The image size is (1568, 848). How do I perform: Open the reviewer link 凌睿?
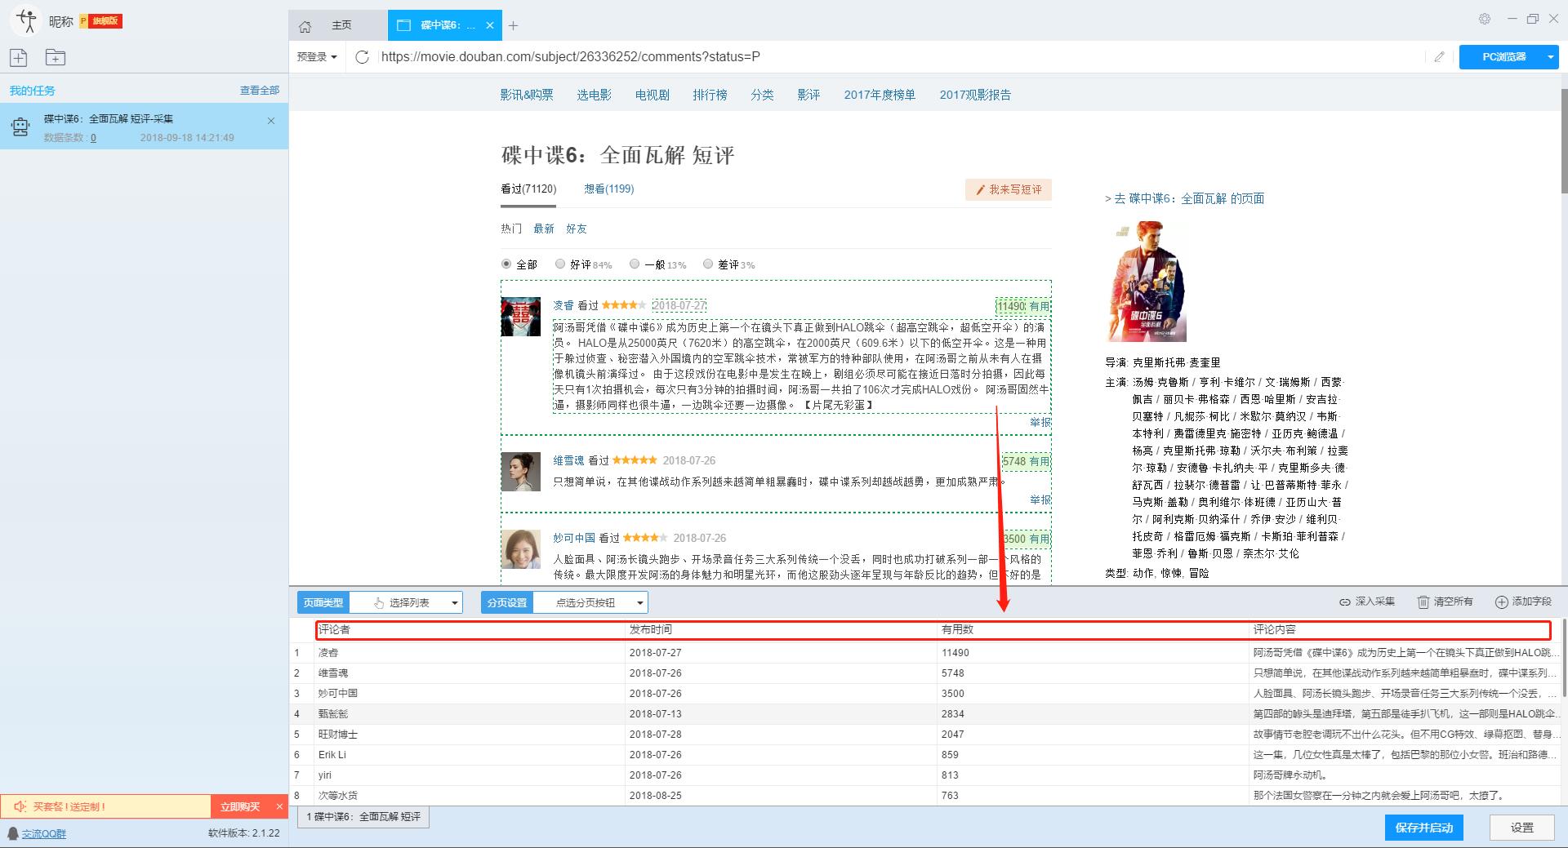(x=563, y=305)
